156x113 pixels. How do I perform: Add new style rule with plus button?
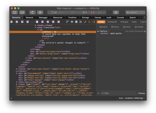(x=99, y=93)
